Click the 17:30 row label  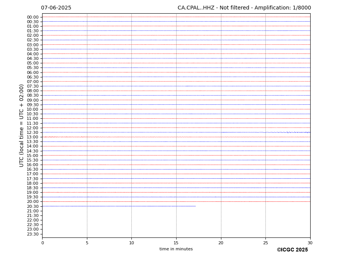33,179
